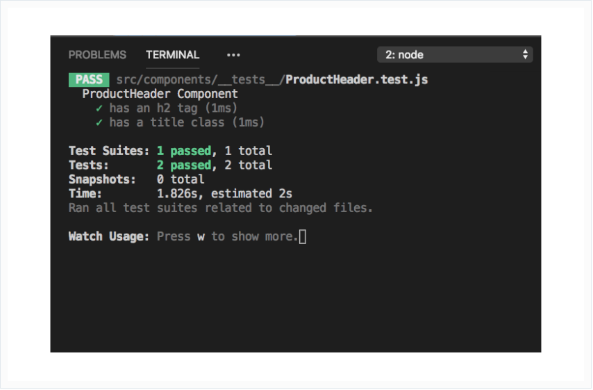Select the 'has a title class (1ms)' result

pos(187,122)
